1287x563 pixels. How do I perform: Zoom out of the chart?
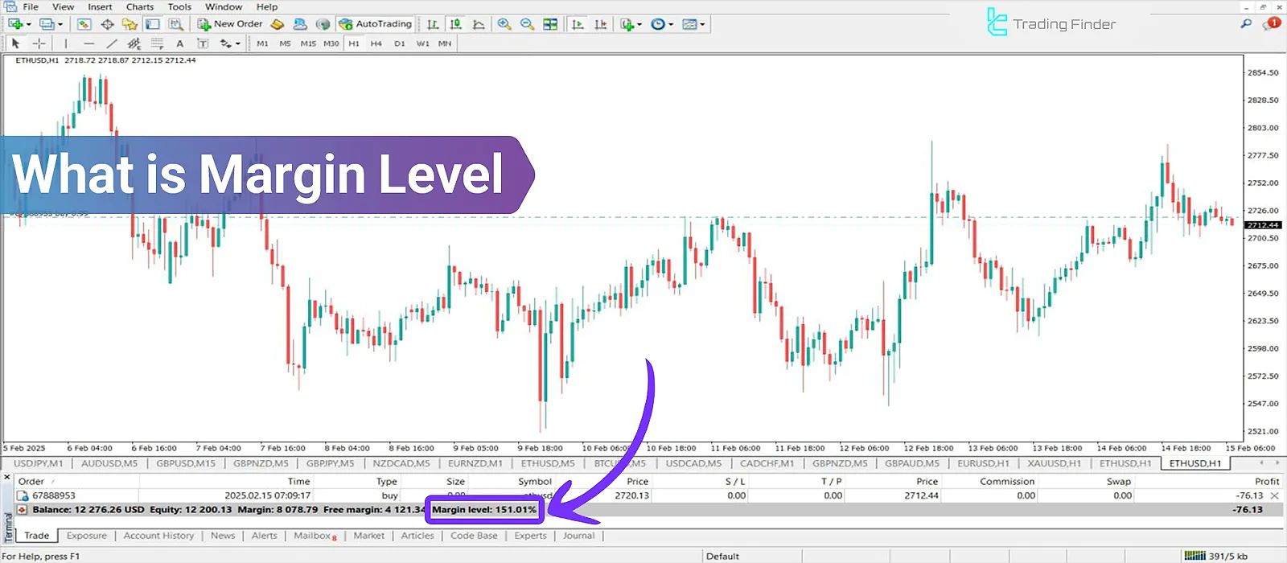tap(527, 24)
